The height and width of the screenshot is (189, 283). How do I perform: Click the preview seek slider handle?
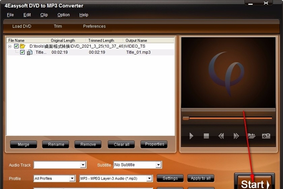pos(186,118)
